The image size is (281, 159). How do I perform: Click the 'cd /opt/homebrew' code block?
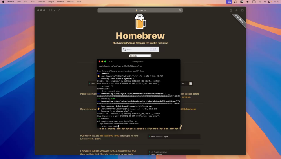tap(173, 152)
